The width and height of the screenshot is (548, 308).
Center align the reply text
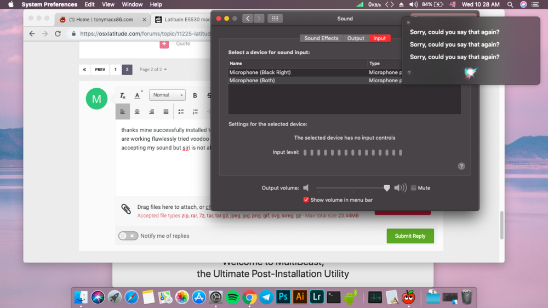137,112
